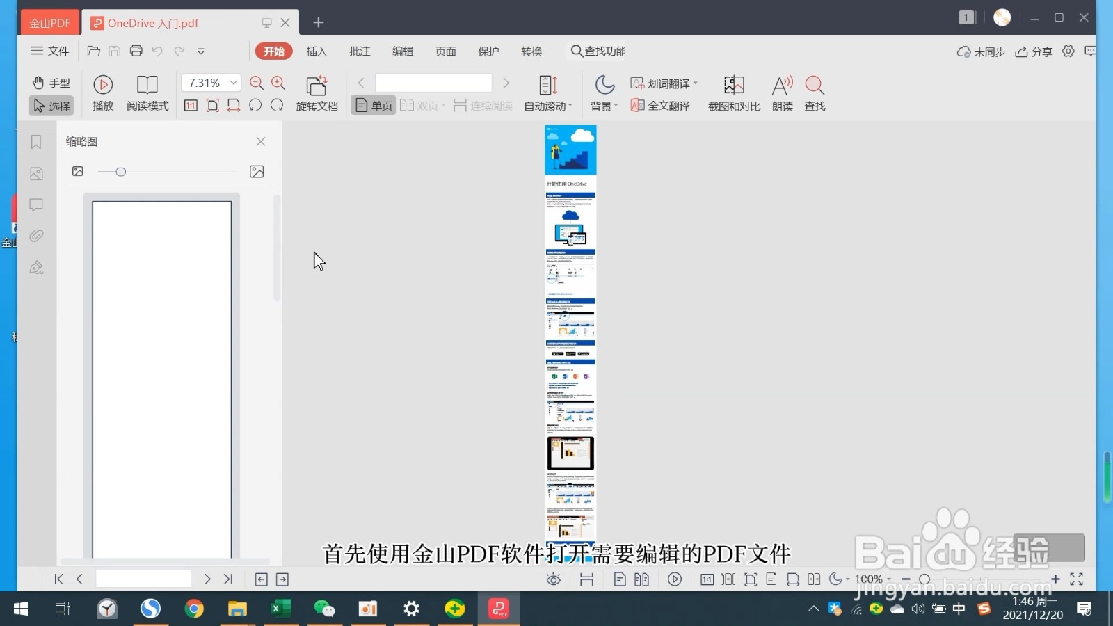Switch to double page (双页) view

coord(422,106)
